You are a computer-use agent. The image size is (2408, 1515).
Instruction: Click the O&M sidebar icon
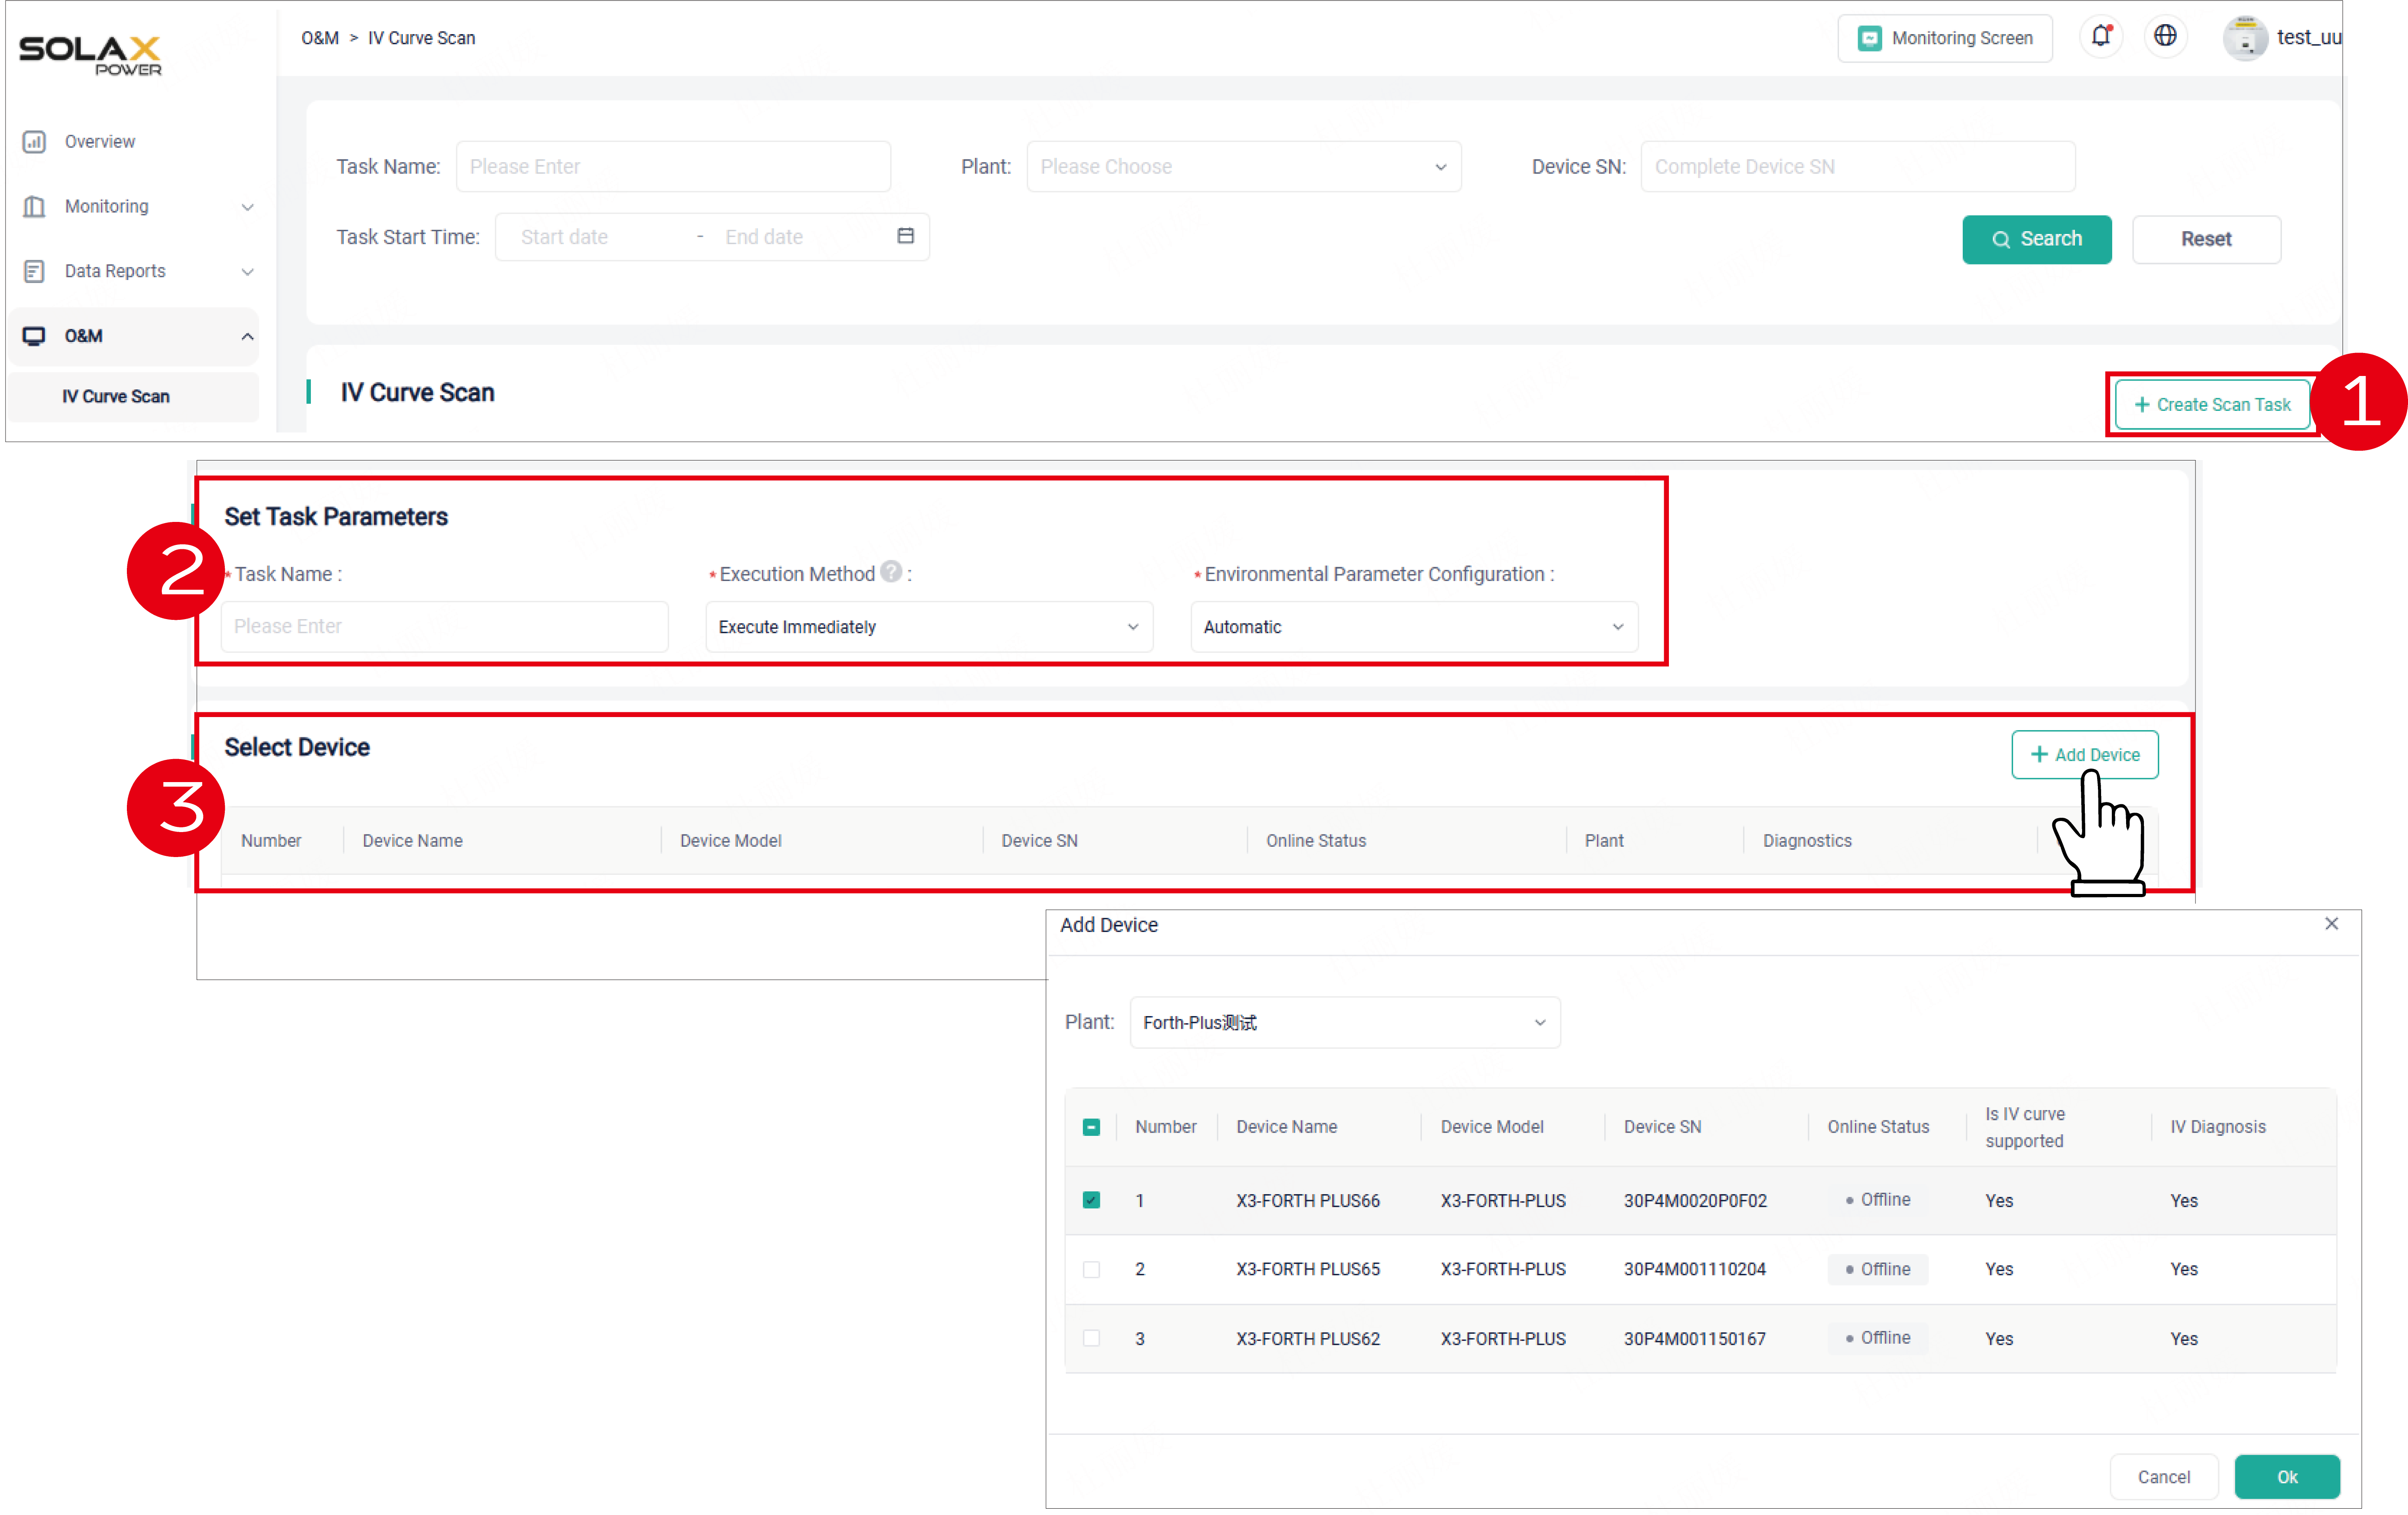click(x=35, y=336)
